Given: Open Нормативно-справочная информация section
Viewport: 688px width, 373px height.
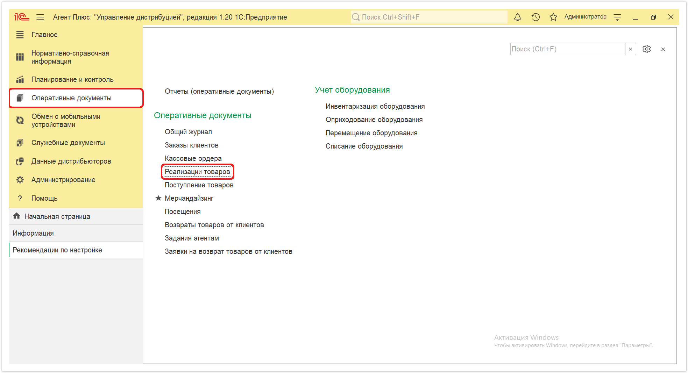Looking at the screenshot, I should point(76,57).
